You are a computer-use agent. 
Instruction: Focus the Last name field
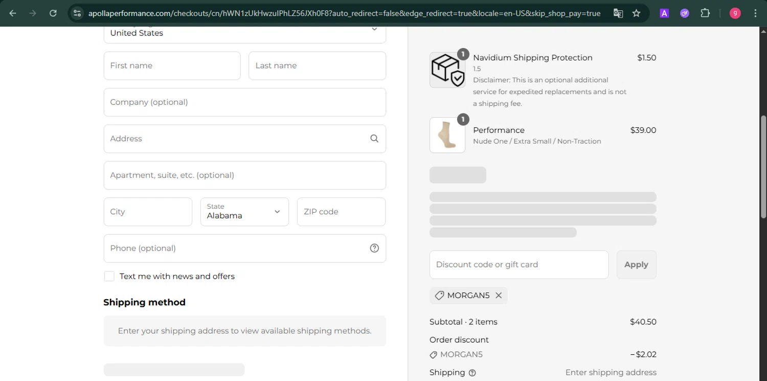[x=317, y=65]
